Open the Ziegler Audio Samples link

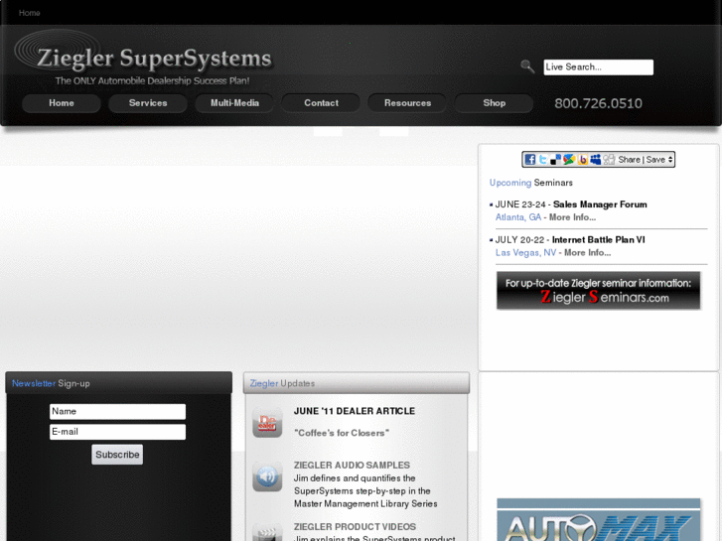352,465
